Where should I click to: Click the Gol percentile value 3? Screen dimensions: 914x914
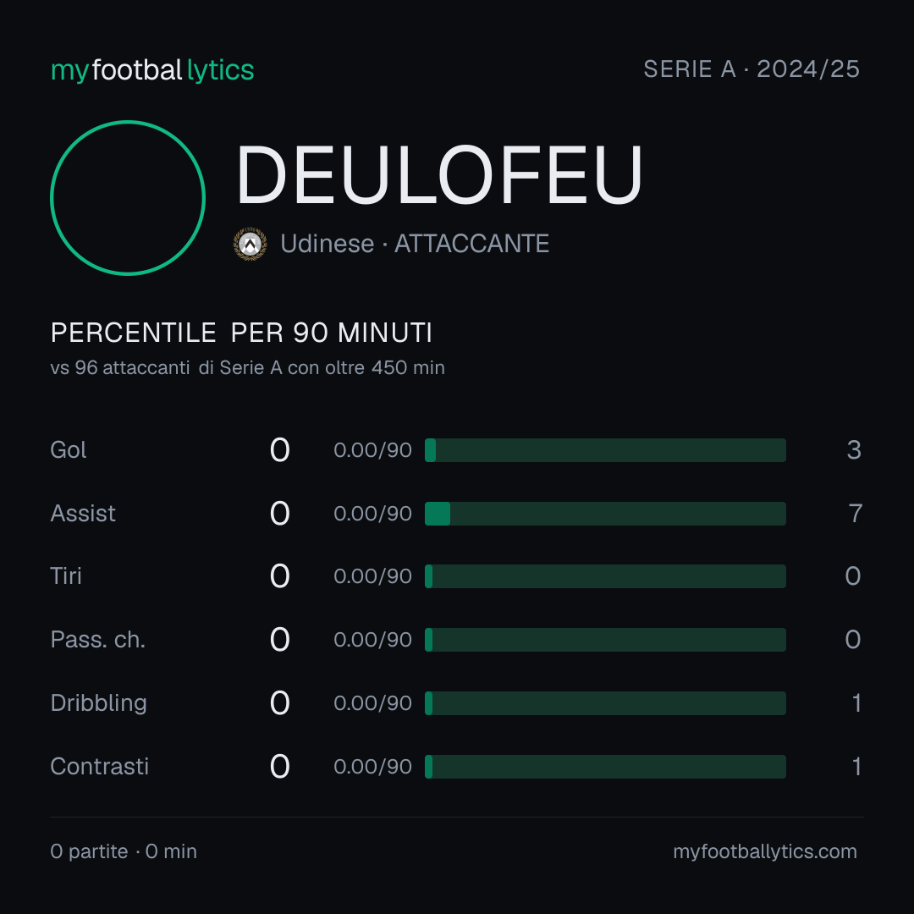click(854, 450)
